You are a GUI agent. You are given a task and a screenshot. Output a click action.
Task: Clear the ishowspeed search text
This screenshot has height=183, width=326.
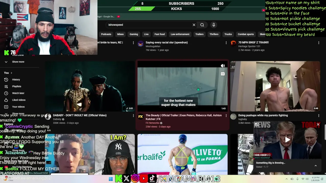194,25
